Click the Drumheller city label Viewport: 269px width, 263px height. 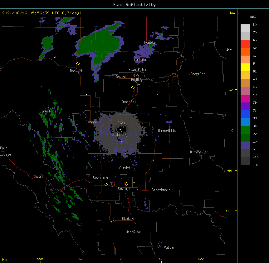point(199,152)
